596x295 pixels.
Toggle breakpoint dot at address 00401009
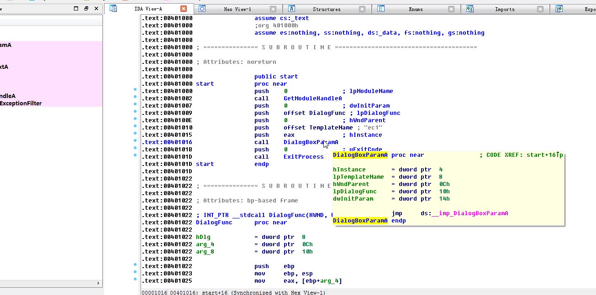135,112
